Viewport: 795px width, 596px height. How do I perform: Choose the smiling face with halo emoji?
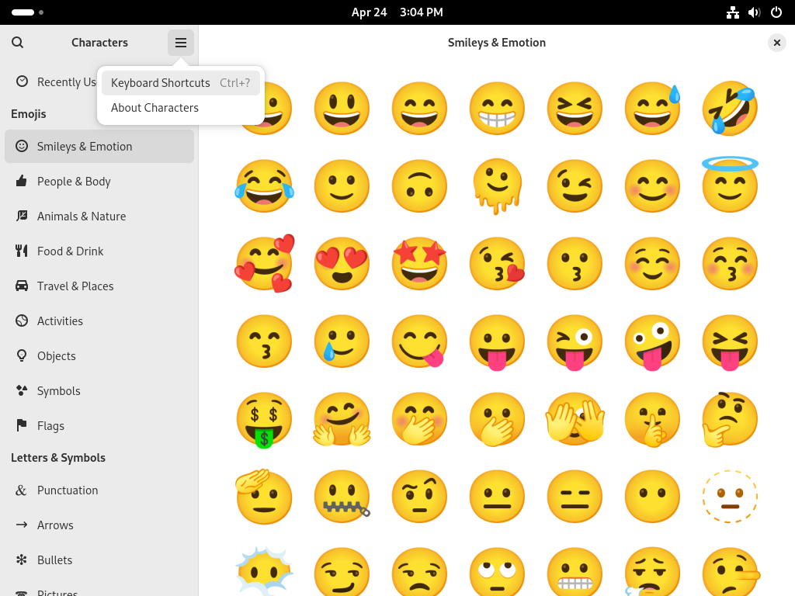(730, 185)
